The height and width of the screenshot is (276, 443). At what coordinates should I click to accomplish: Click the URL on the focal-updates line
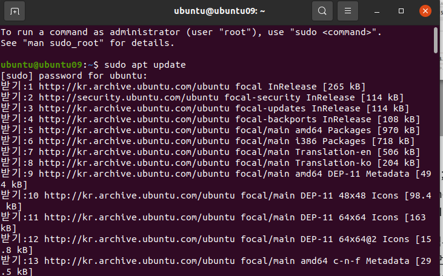[134, 109]
